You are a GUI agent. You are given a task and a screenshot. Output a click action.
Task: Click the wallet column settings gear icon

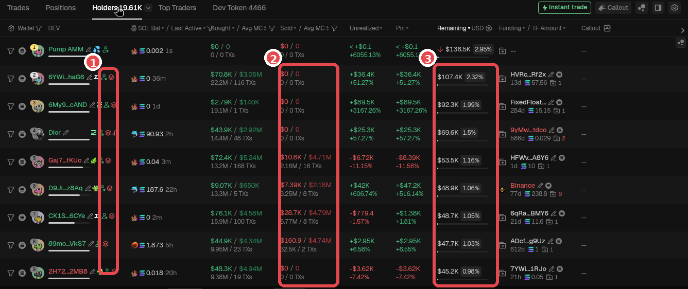(x=11, y=28)
